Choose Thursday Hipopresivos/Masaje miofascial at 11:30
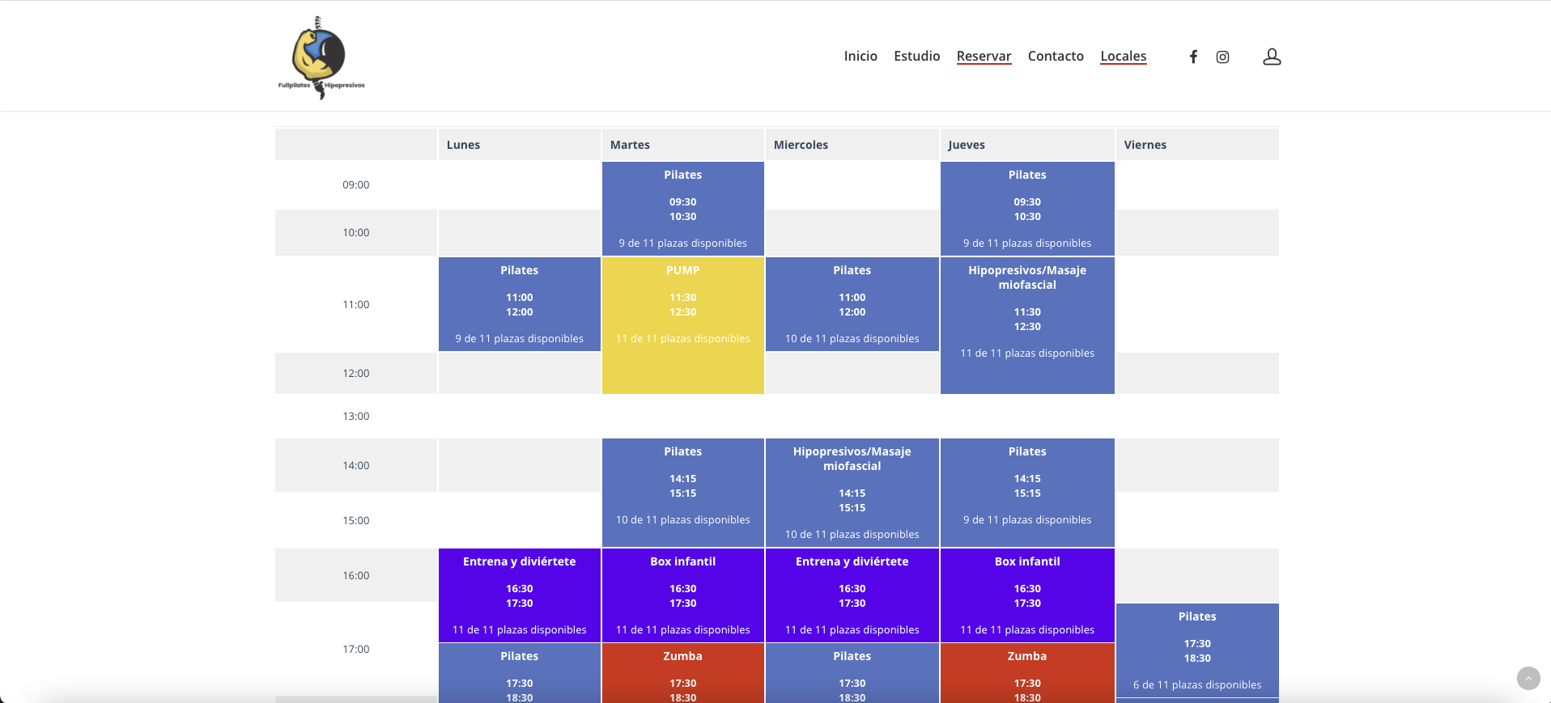This screenshot has width=1551, height=703. [x=1026, y=325]
